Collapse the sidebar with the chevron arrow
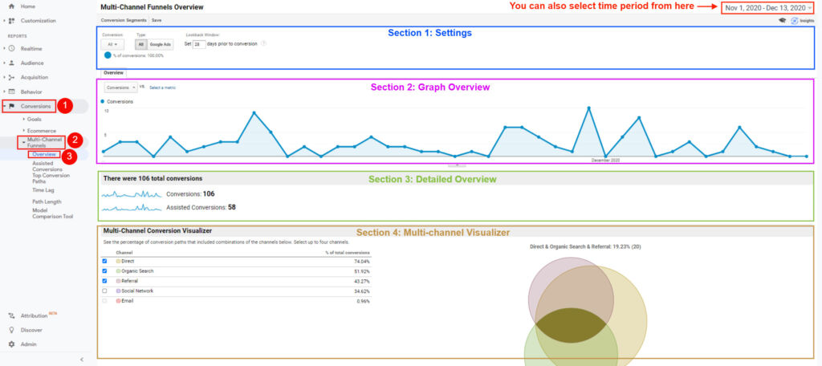 [x=81, y=360]
